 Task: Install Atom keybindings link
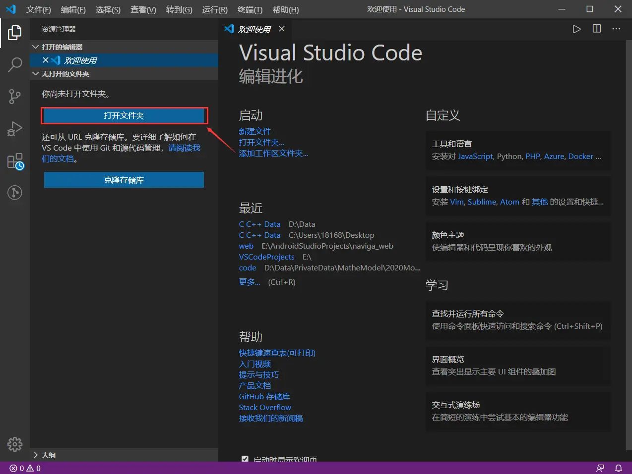pos(509,202)
